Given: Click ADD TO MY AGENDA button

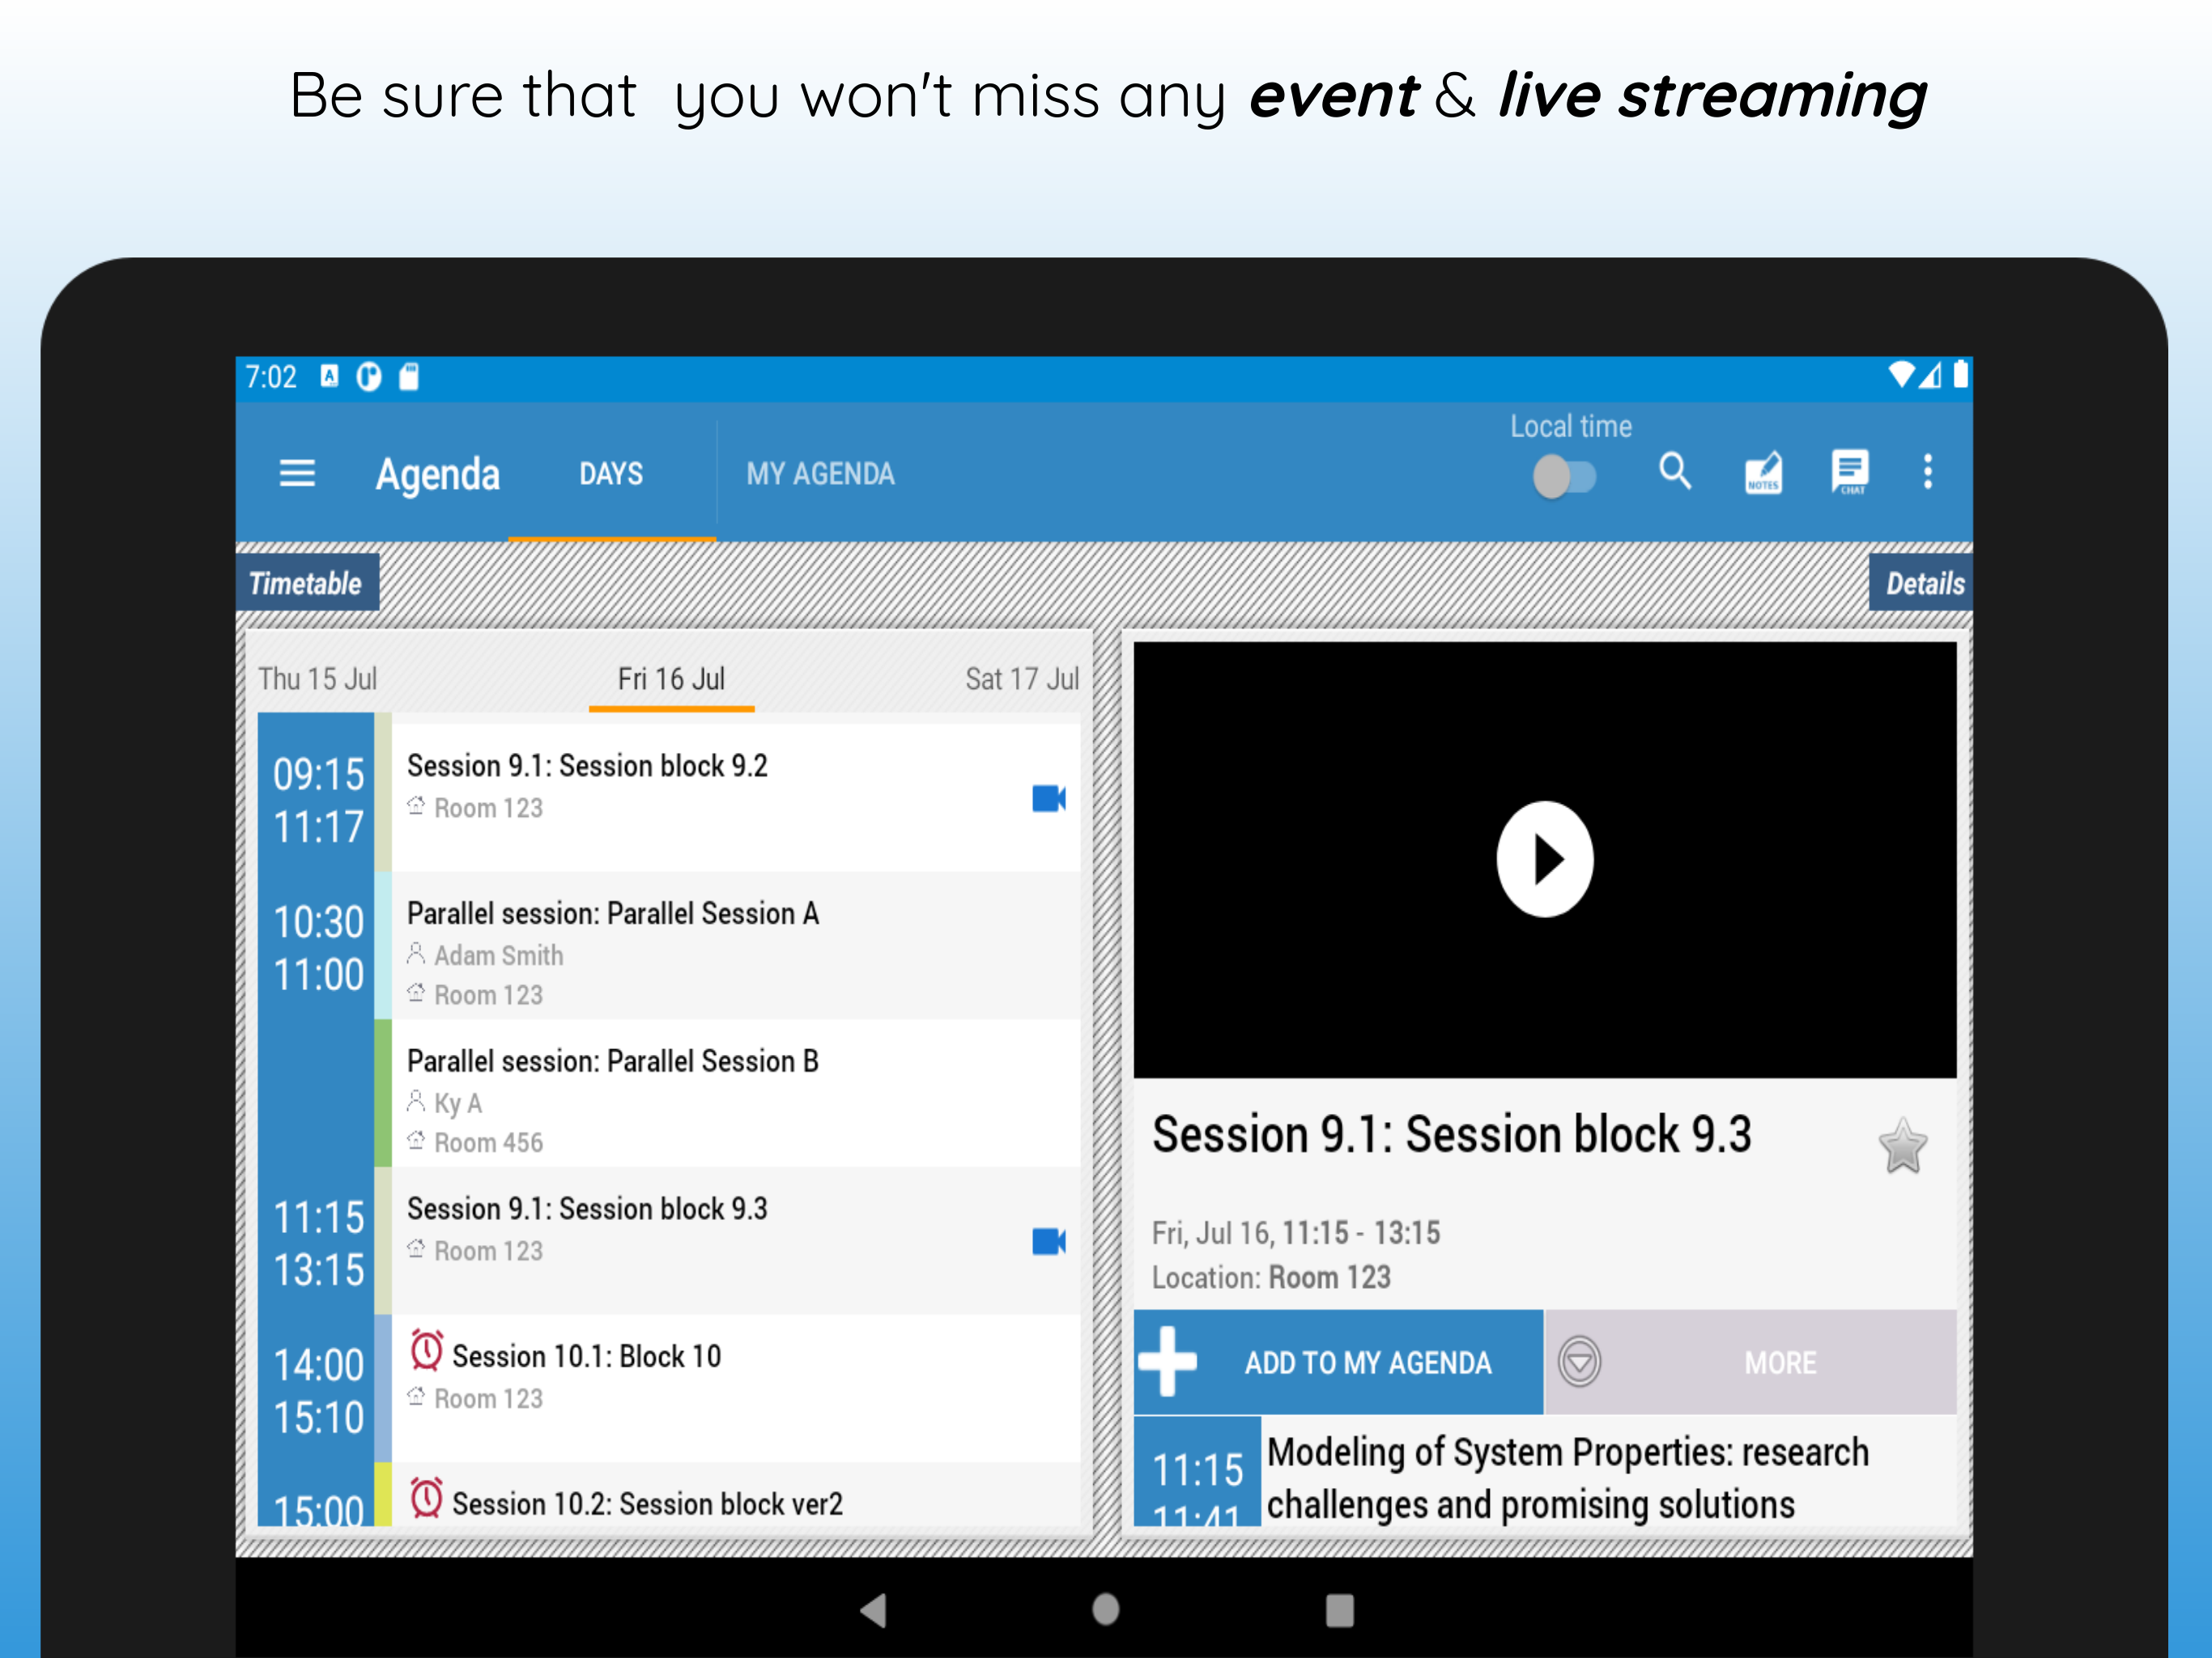Looking at the screenshot, I should tap(1339, 1362).
